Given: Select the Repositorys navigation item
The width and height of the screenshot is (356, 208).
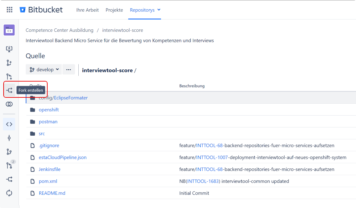Looking at the screenshot, I should click(x=142, y=10).
